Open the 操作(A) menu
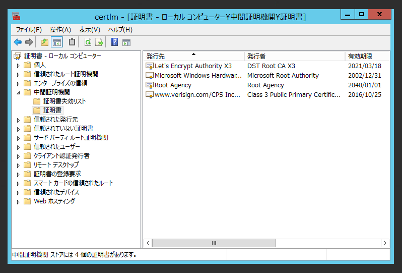The image size is (402, 273). coord(60,30)
